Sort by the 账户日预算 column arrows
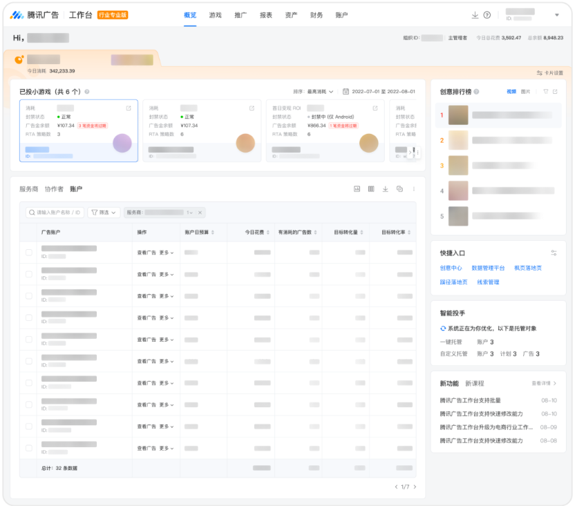 pyautogui.click(x=213, y=232)
